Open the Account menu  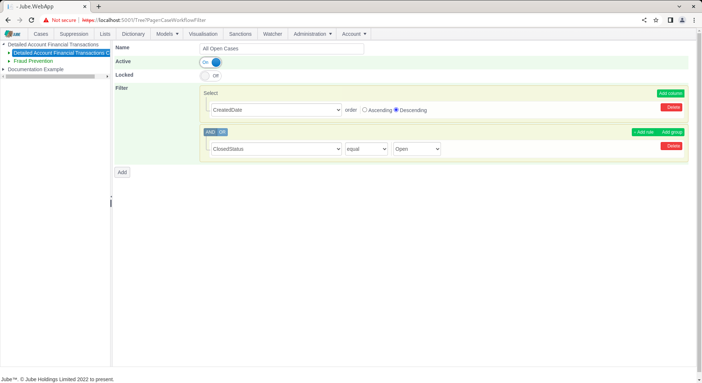[354, 34]
